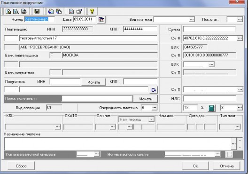Click Номер паспорта сделки input field
Screen dimensions: 248x174
190,154
